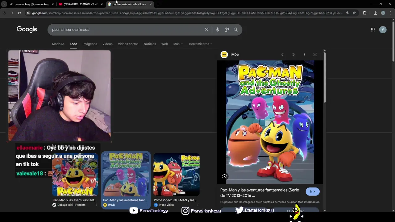Open the Más información link

tap(309, 202)
